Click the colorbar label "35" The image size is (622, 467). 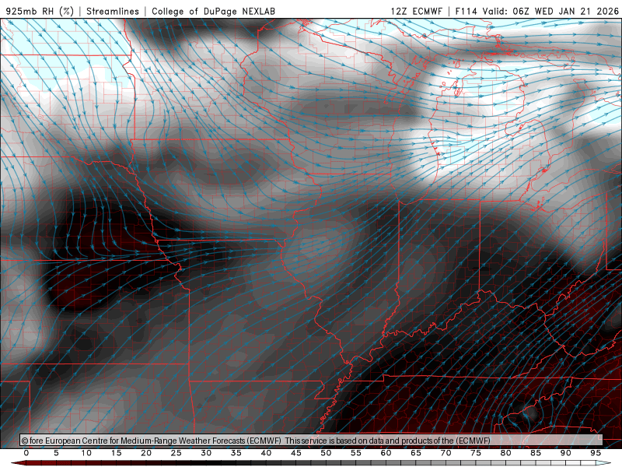click(x=236, y=453)
